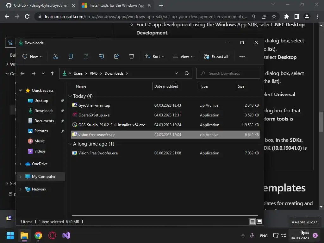This screenshot has height=243, width=324.
Task: Open Chrome profile avatar icon
Action: (x=307, y=16)
